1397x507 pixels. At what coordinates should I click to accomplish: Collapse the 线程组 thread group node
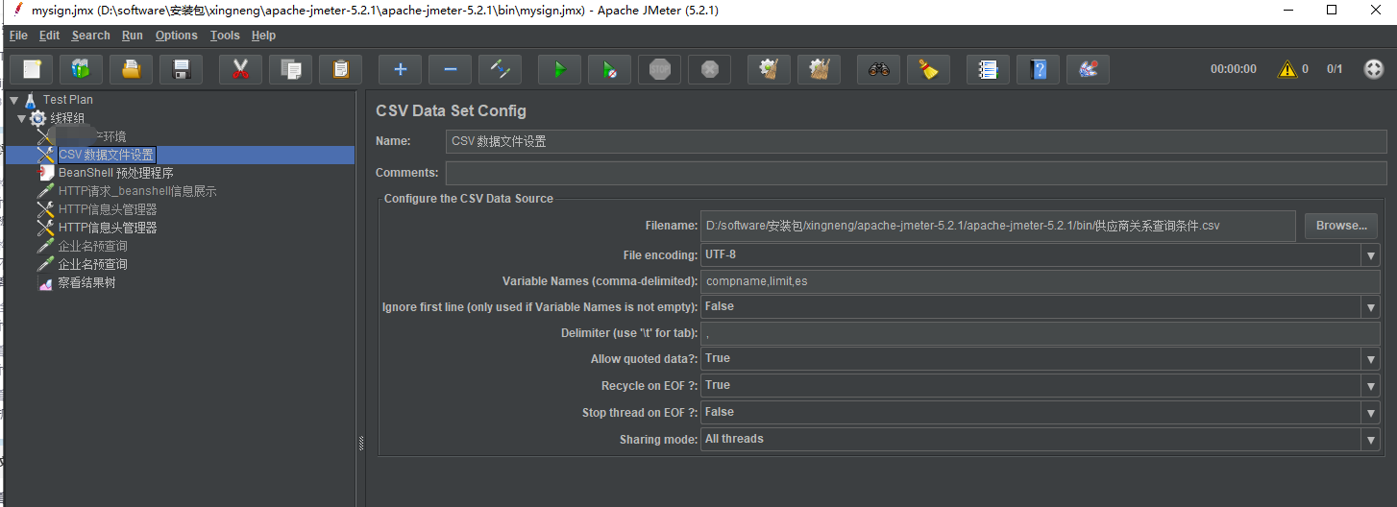coord(21,118)
